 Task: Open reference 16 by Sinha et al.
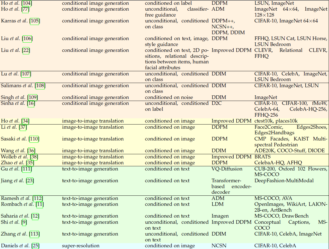[31, 103]
